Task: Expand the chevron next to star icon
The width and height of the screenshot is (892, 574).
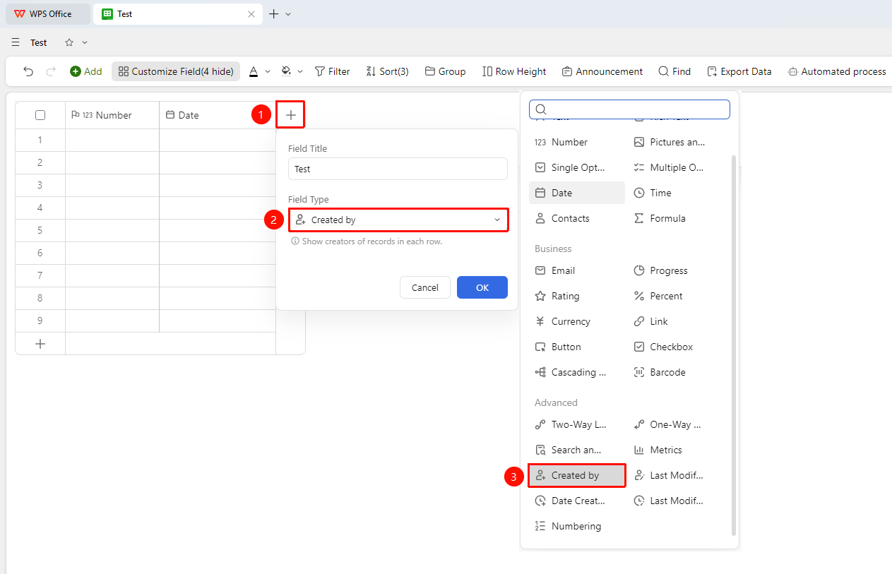Action: (85, 42)
